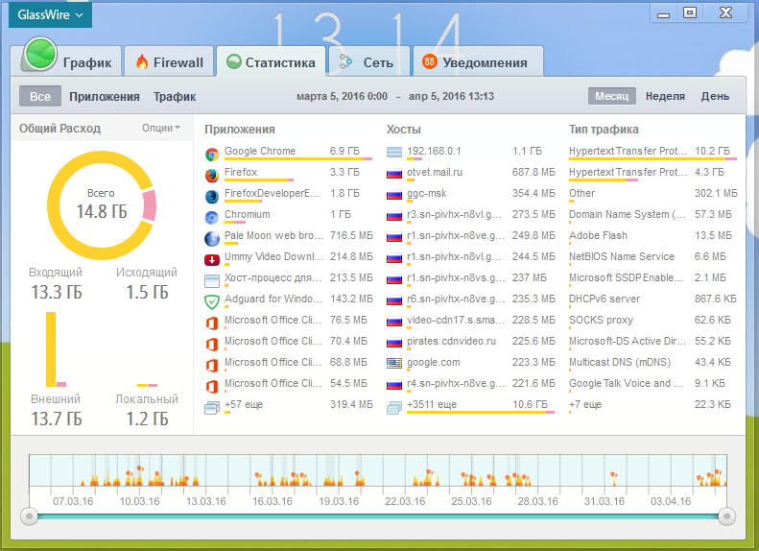Click the network nodes icon on Сеть tab
759x551 pixels.
(345, 61)
